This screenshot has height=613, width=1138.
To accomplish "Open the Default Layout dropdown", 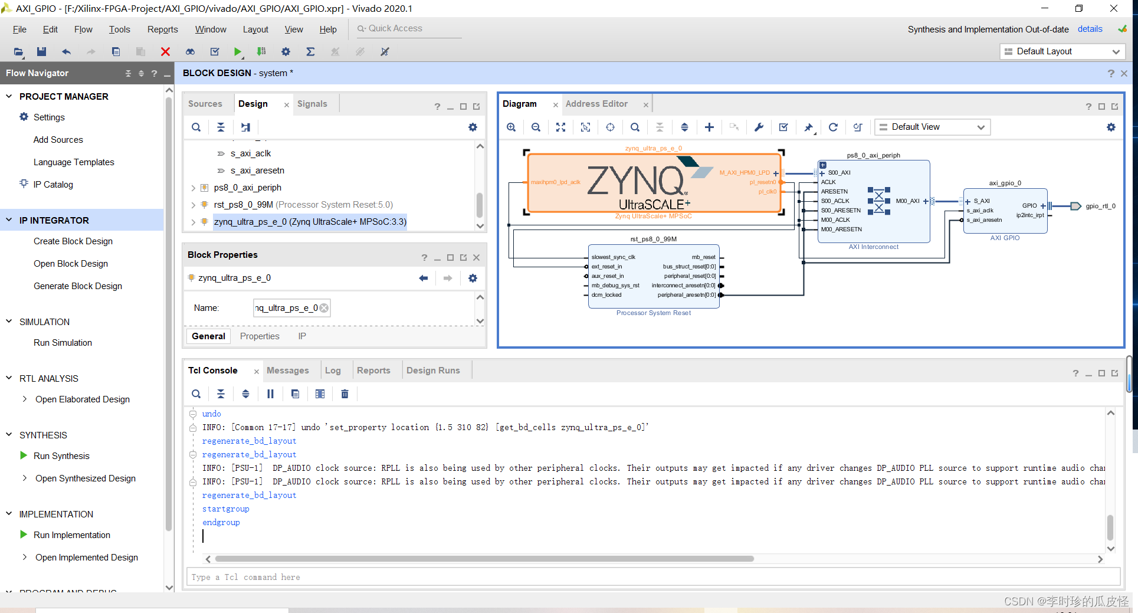I will (1062, 52).
